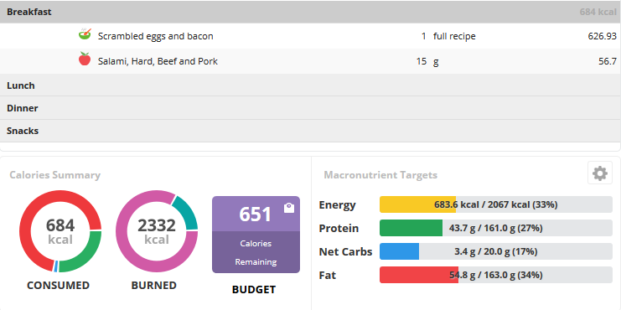Click the full recipe serving unit
The width and height of the screenshot is (621, 310).
[454, 36]
